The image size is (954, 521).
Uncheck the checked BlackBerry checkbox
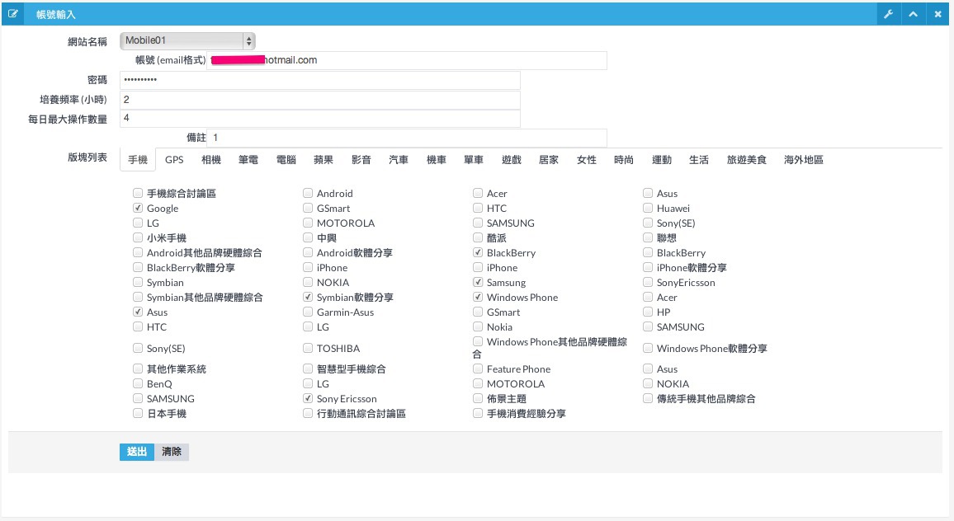click(478, 253)
